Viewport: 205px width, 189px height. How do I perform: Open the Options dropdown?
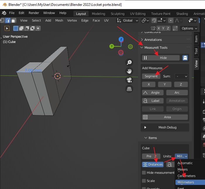[189, 28]
